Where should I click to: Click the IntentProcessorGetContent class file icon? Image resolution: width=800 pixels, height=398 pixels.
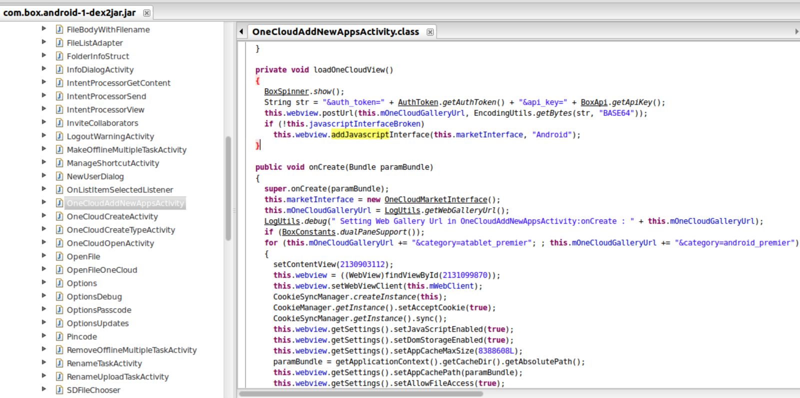(x=59, y=83)
